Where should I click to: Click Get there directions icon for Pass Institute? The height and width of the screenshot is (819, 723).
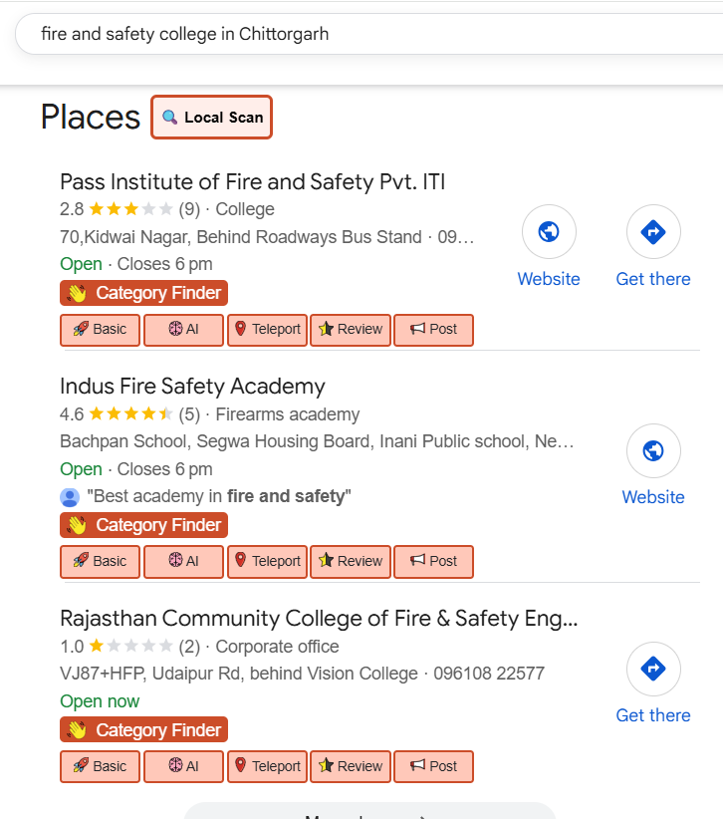point(653,232)
